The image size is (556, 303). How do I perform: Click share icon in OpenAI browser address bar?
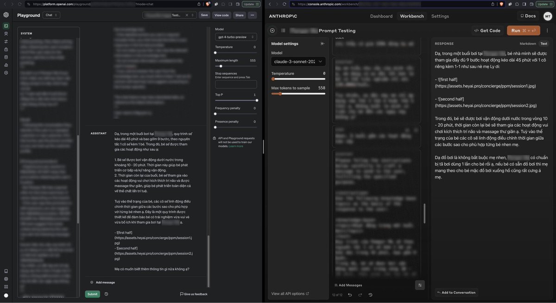click(x=199, y=4)
